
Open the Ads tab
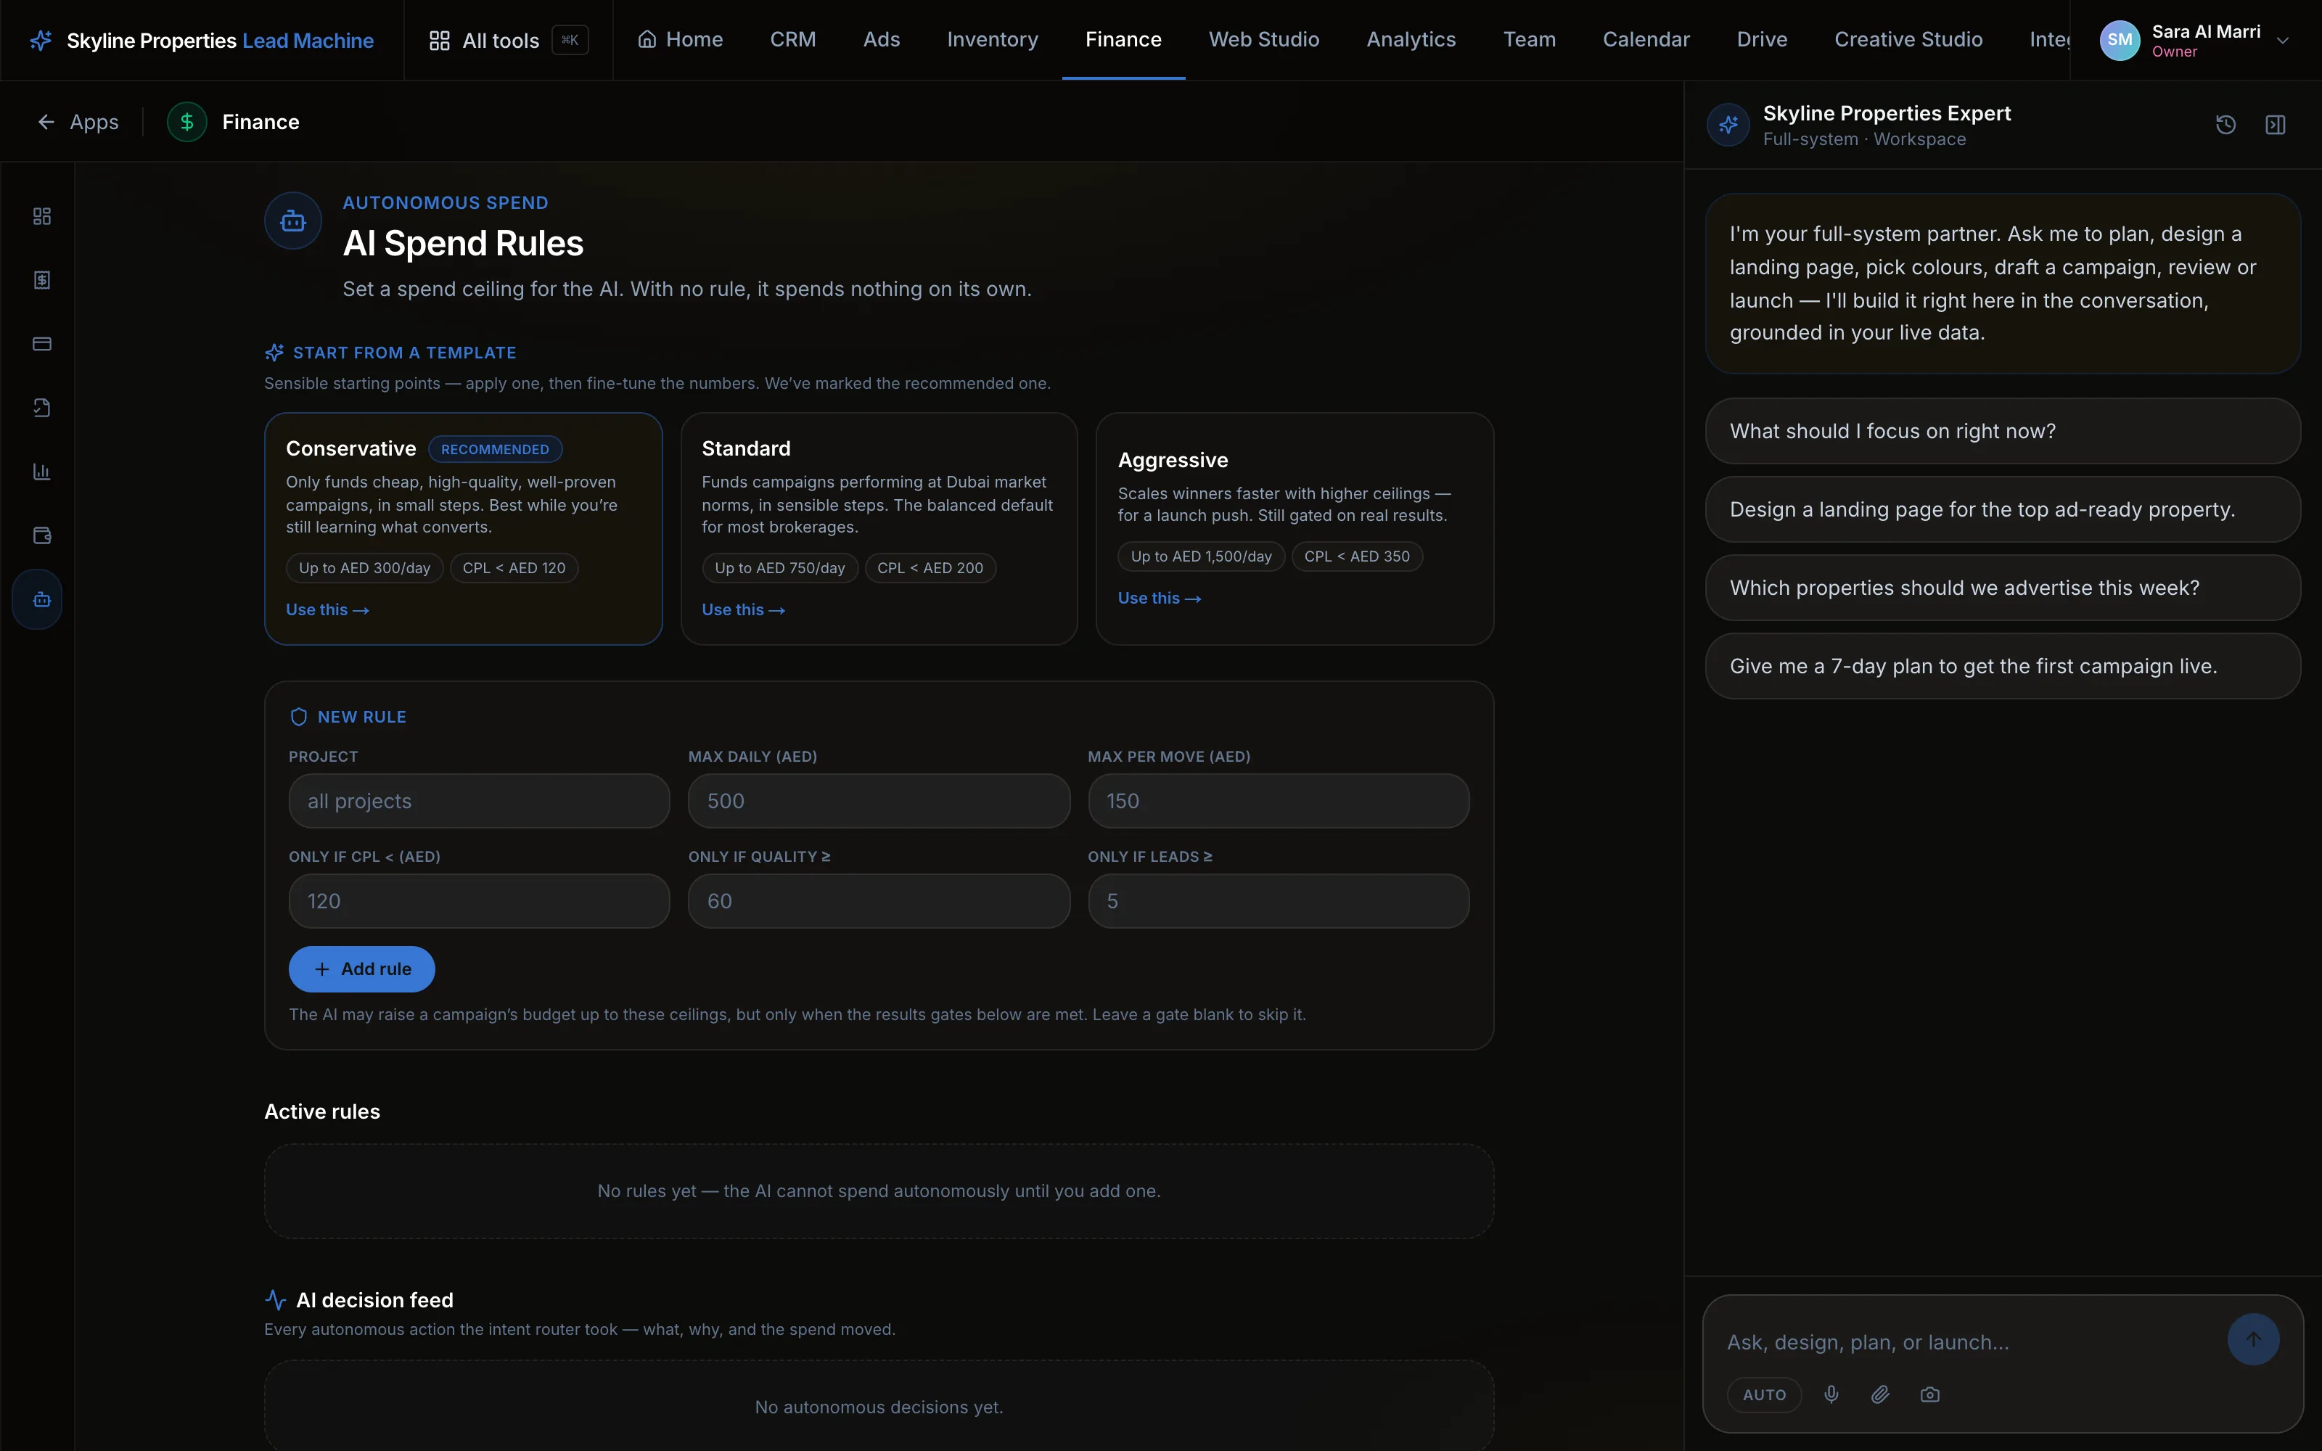coord(881,39)
